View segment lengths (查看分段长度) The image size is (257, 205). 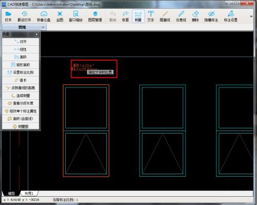21,103
